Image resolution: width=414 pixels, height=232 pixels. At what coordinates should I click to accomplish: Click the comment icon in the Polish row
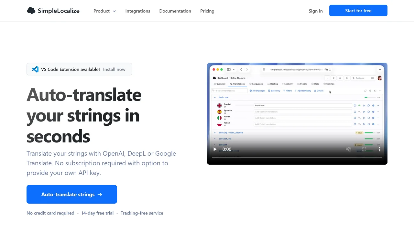pos(369,124)
